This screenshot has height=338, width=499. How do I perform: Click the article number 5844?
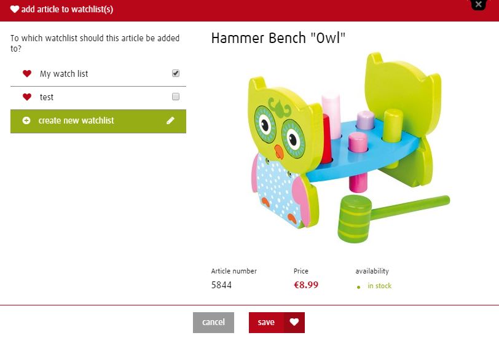pos(221,285)
